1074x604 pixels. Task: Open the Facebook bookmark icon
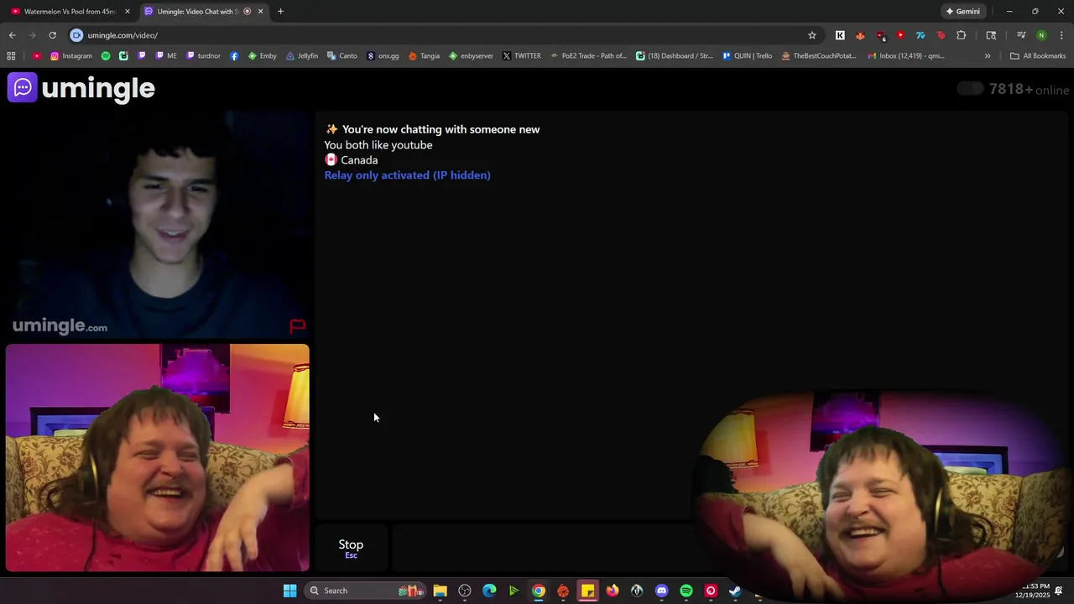click(234, 56)
